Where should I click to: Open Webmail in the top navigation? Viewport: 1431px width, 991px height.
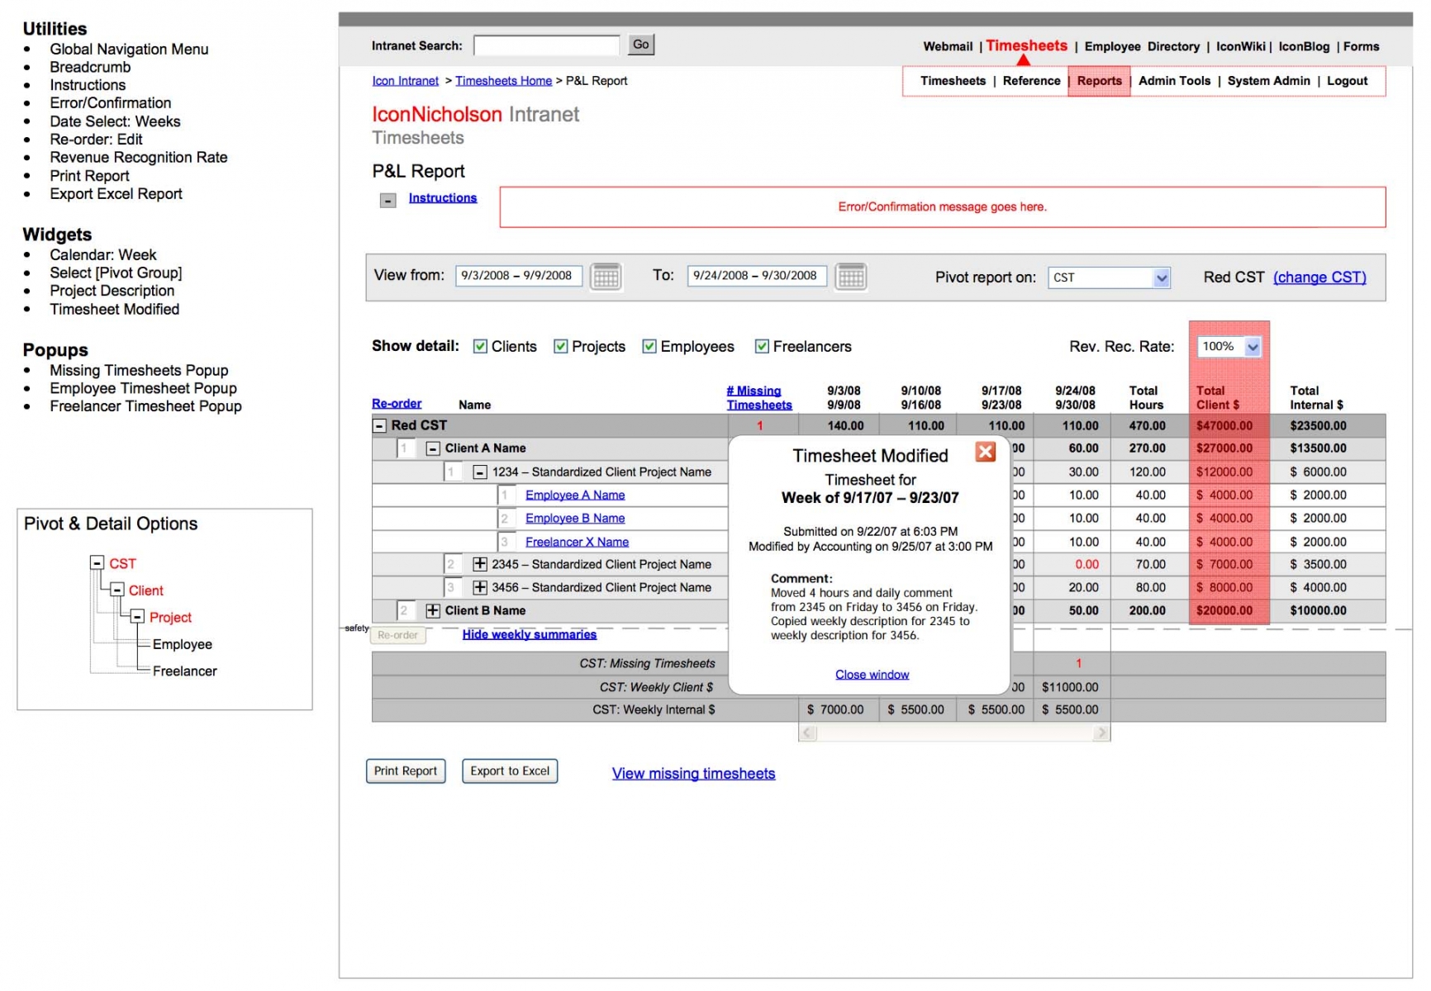(948, 47)
